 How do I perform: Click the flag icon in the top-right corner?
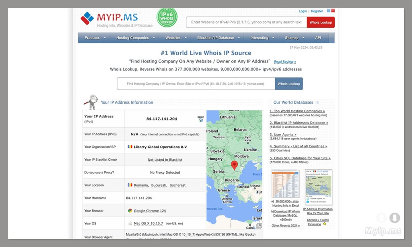(332, 10)
